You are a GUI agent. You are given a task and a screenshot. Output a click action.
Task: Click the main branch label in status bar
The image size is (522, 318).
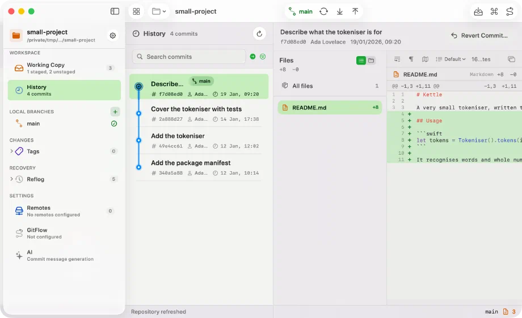coord(491,312)
